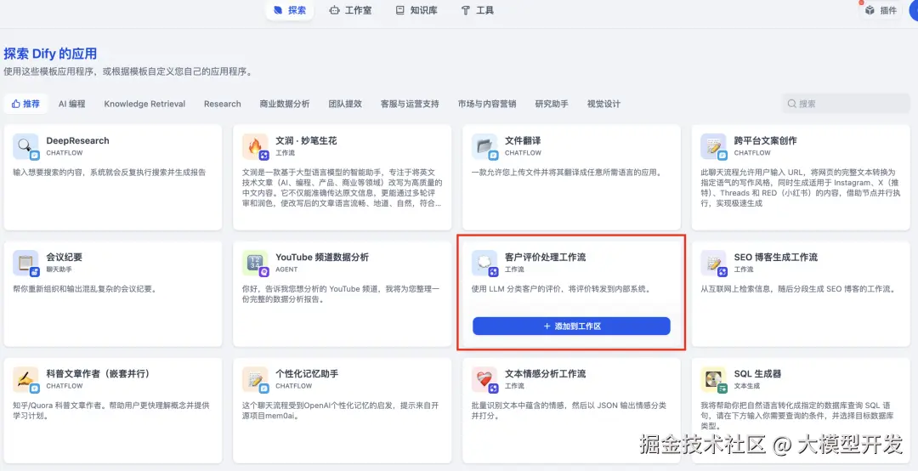Open the 个性化记忆助手 template title
Image resolution: width=918 pixels, height=471 pixels.
pyautogui.click(x=307, y=374)
